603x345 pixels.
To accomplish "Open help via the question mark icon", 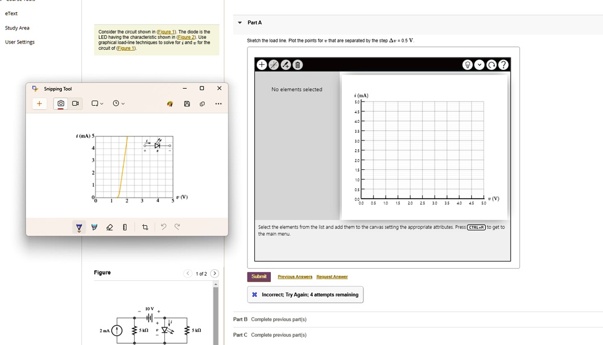I will [503, 65].
